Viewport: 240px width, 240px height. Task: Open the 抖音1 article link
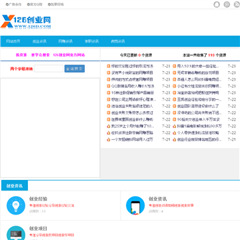click(199, 126)
